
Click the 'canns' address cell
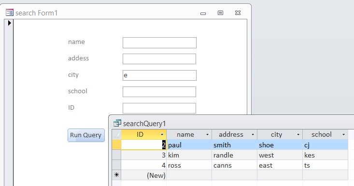(x=235, y=165)
